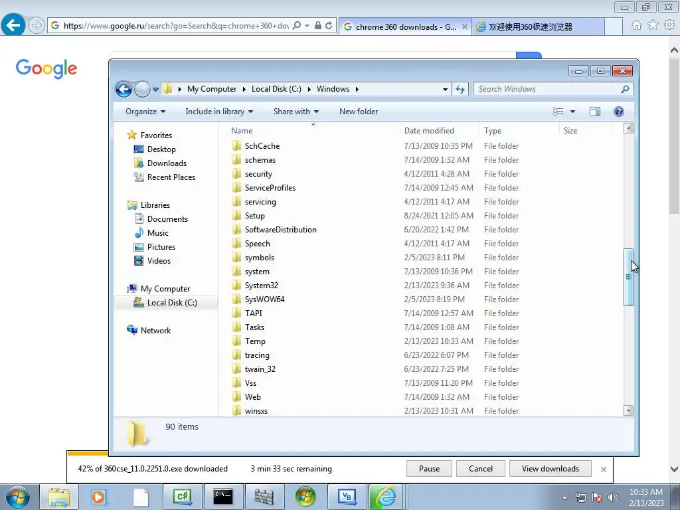Click Internet Explorer taskbar icon
680x510 pixels.
[x=387, y=497]
